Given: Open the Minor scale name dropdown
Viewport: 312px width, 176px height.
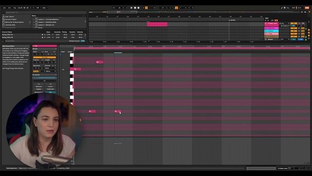Looking at the screenshot, I should point(51,71).
